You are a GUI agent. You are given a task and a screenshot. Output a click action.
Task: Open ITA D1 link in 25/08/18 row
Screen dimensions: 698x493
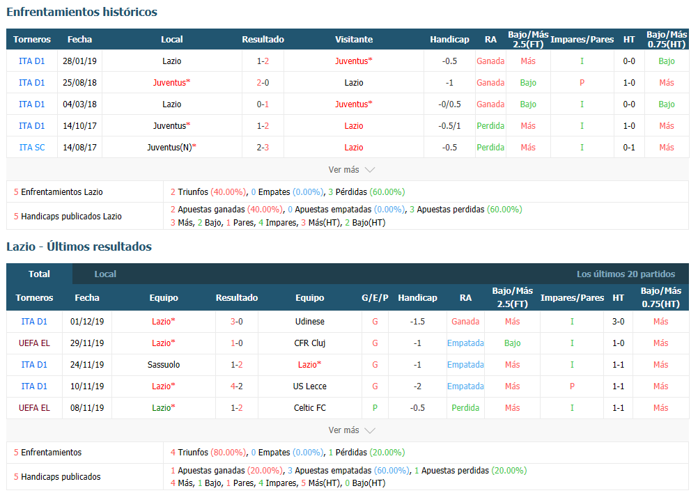(x=31, y=82)
